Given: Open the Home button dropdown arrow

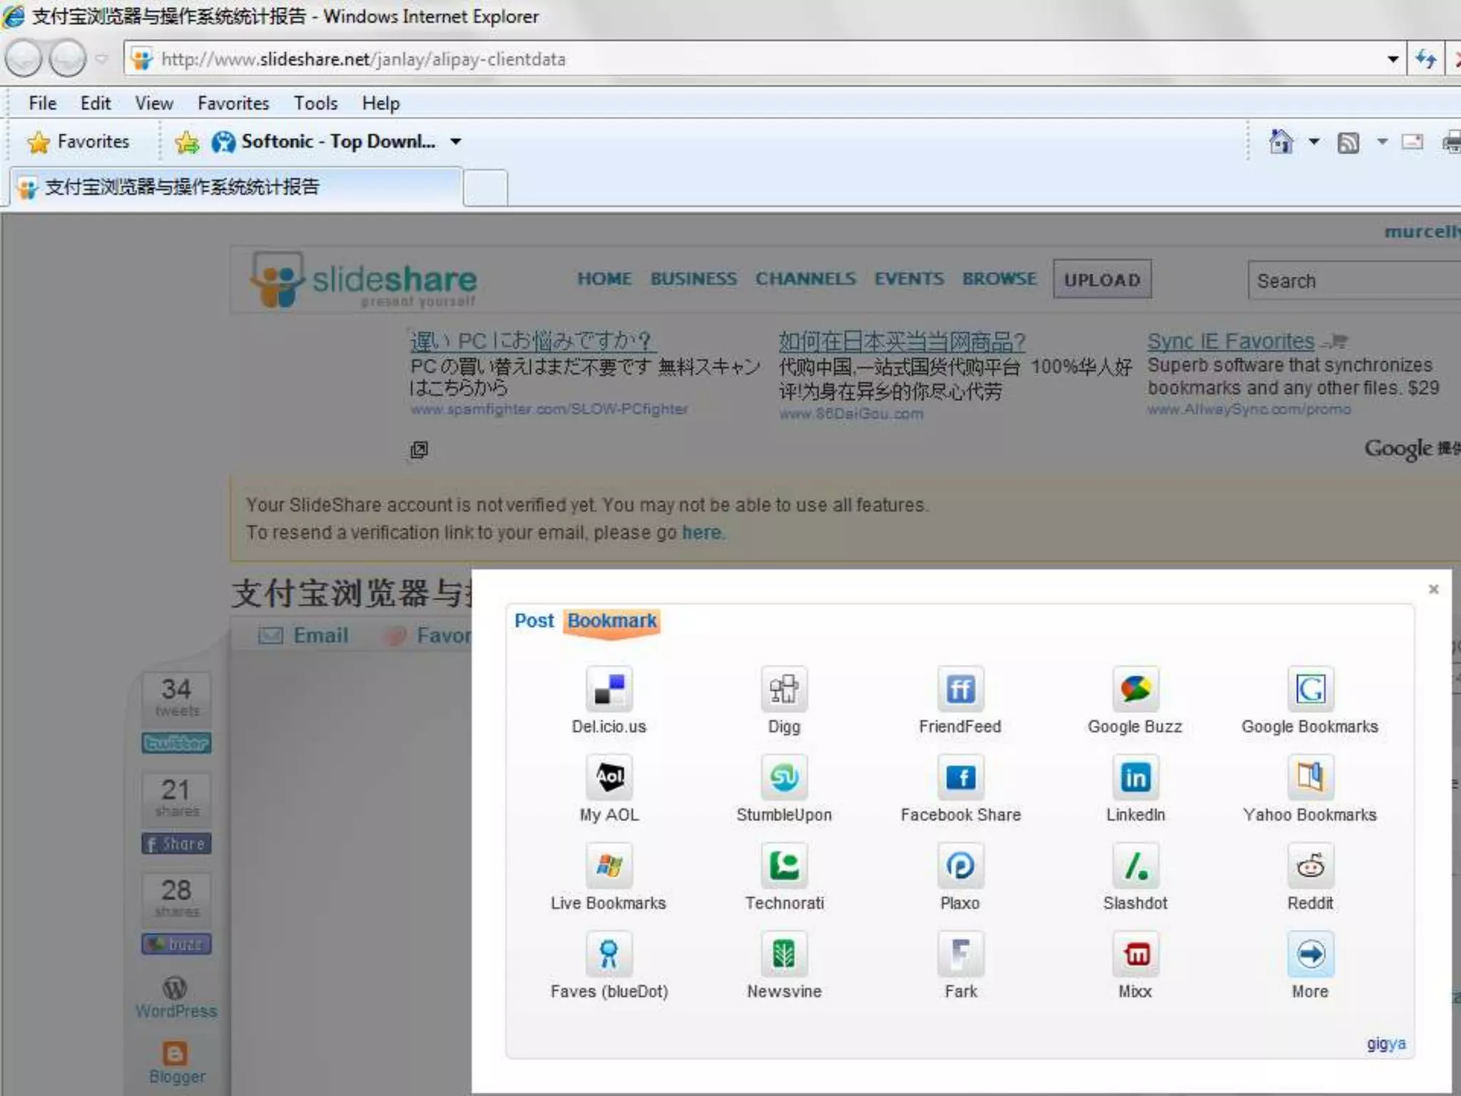Looking at the screenshot, I should pyautogui.click(x=1313, y=141).
